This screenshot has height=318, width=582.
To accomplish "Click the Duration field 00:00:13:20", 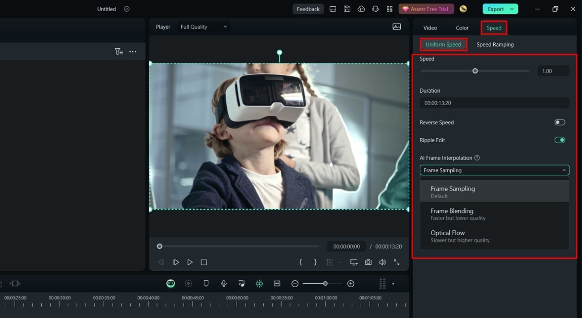I will pos(495,103).
